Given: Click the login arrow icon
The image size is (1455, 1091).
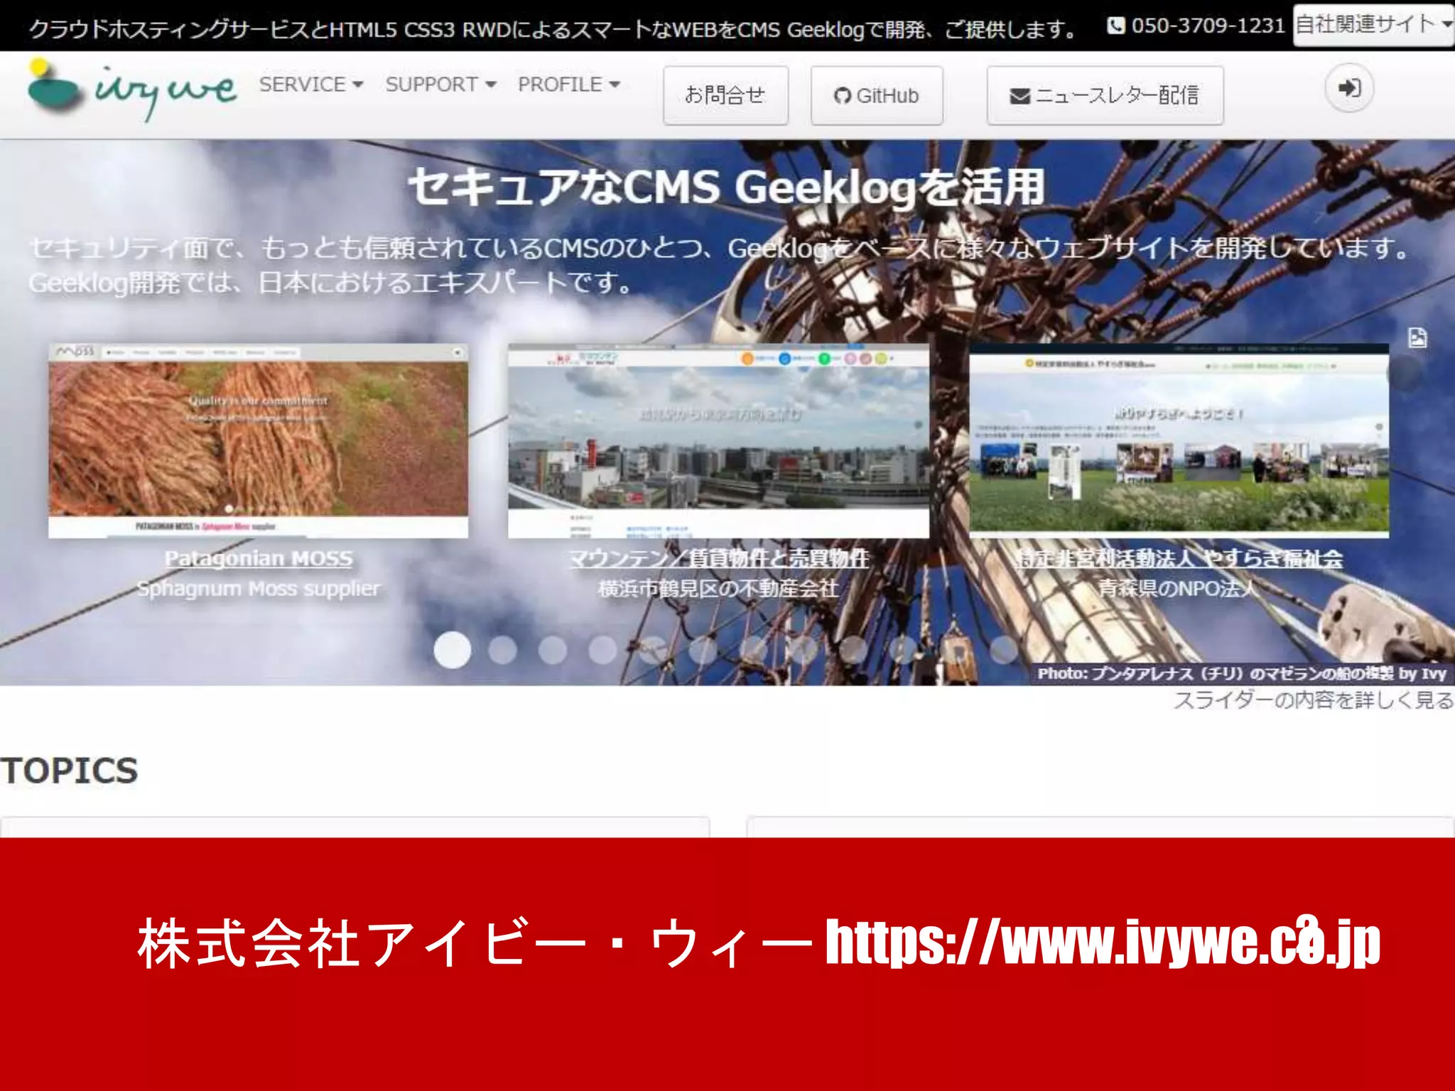Looking at the screenshot, I should [1348, 88].
